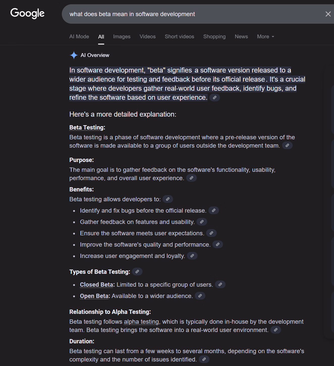Image resolution: width=334 pixels, height=366 pixels.
Task: Go to the News results tab
Action: point(241,37)
